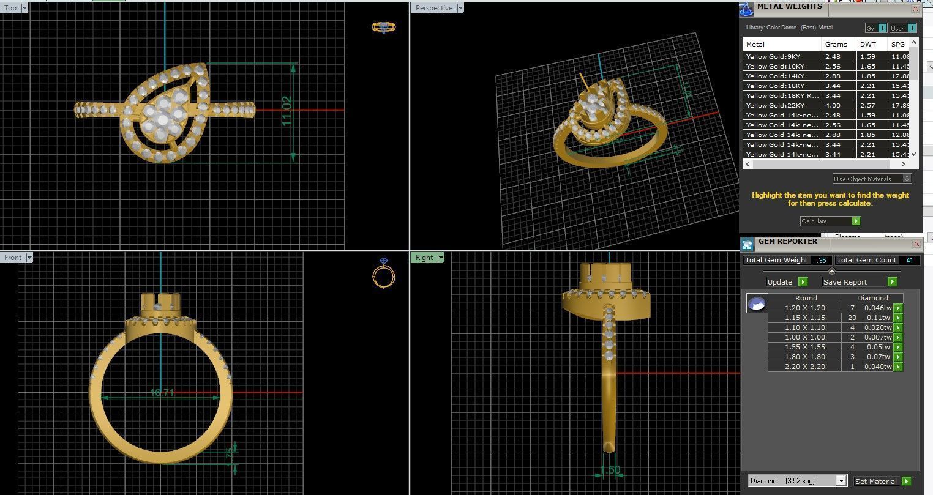Click the 11.02 dimension in the Top viewport
This screenshot has width=933, height=495.
(x=287, y=111)
